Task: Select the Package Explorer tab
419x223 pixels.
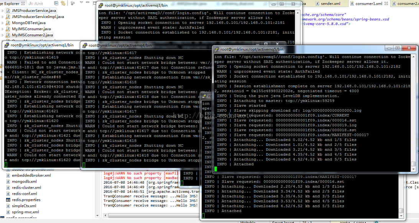Action: [10, 3]
